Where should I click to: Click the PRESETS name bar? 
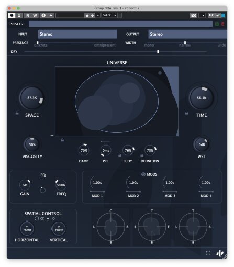pyautogui.click(x=120, y=24)
